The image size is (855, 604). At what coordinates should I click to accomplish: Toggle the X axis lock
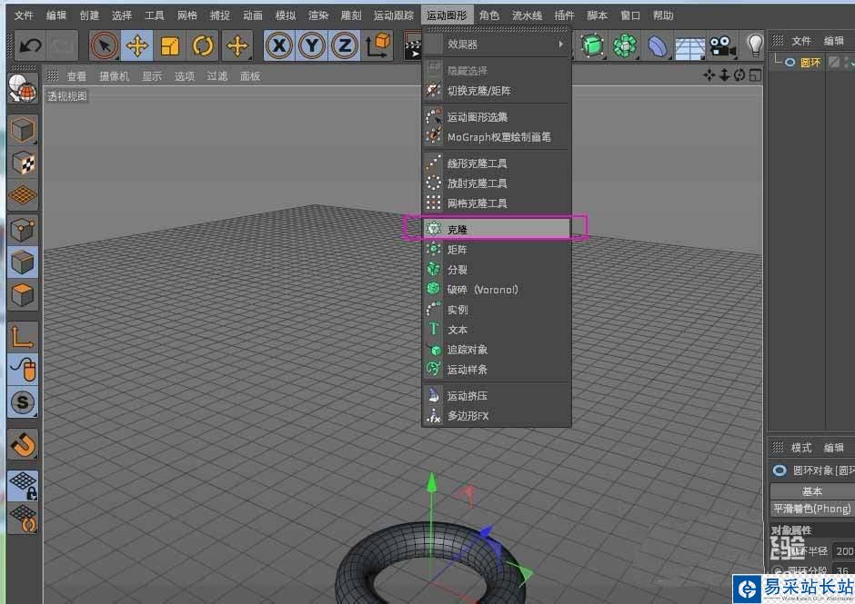(279, 45)
